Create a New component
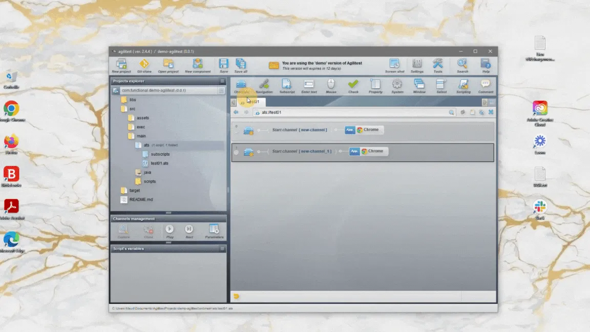 pyautogui.click(x=198, y=66)
